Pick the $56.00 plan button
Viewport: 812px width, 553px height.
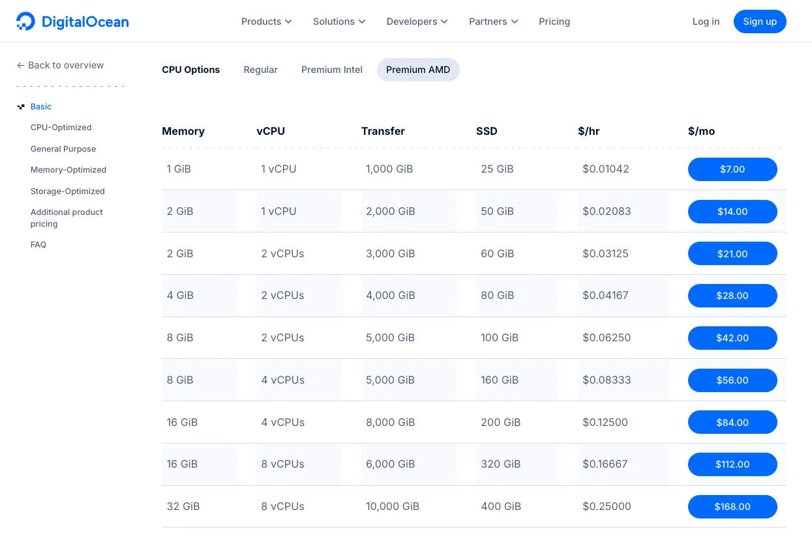pyautogui.click(x=732, y=380)
